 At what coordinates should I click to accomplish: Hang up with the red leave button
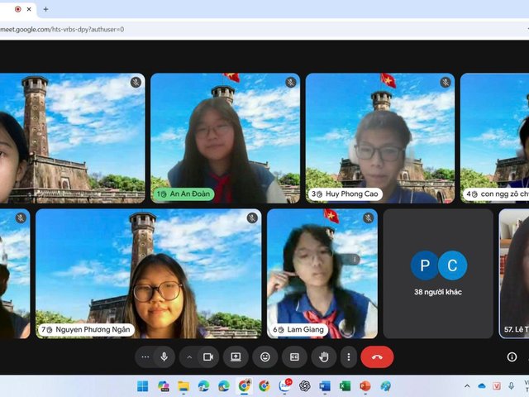pyautogui.click(x=377, y=356)
